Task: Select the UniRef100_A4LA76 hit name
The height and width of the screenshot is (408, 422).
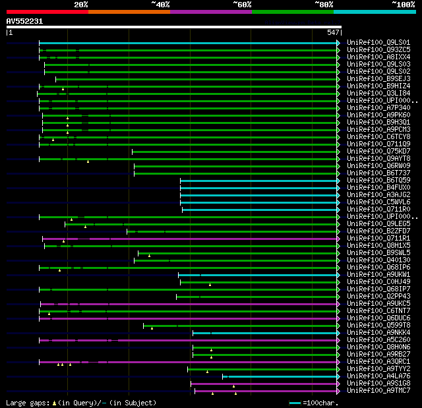Action: click(378, 376)
